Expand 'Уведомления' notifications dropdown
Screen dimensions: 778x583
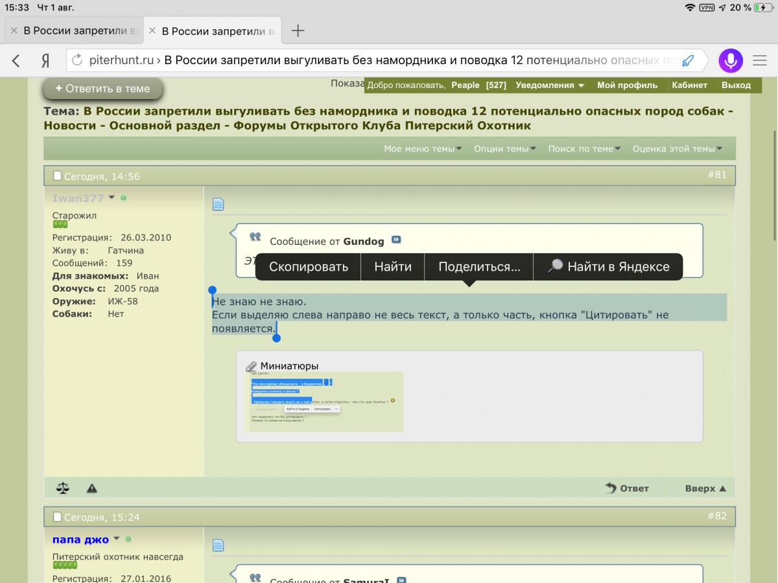click(550, 86)
